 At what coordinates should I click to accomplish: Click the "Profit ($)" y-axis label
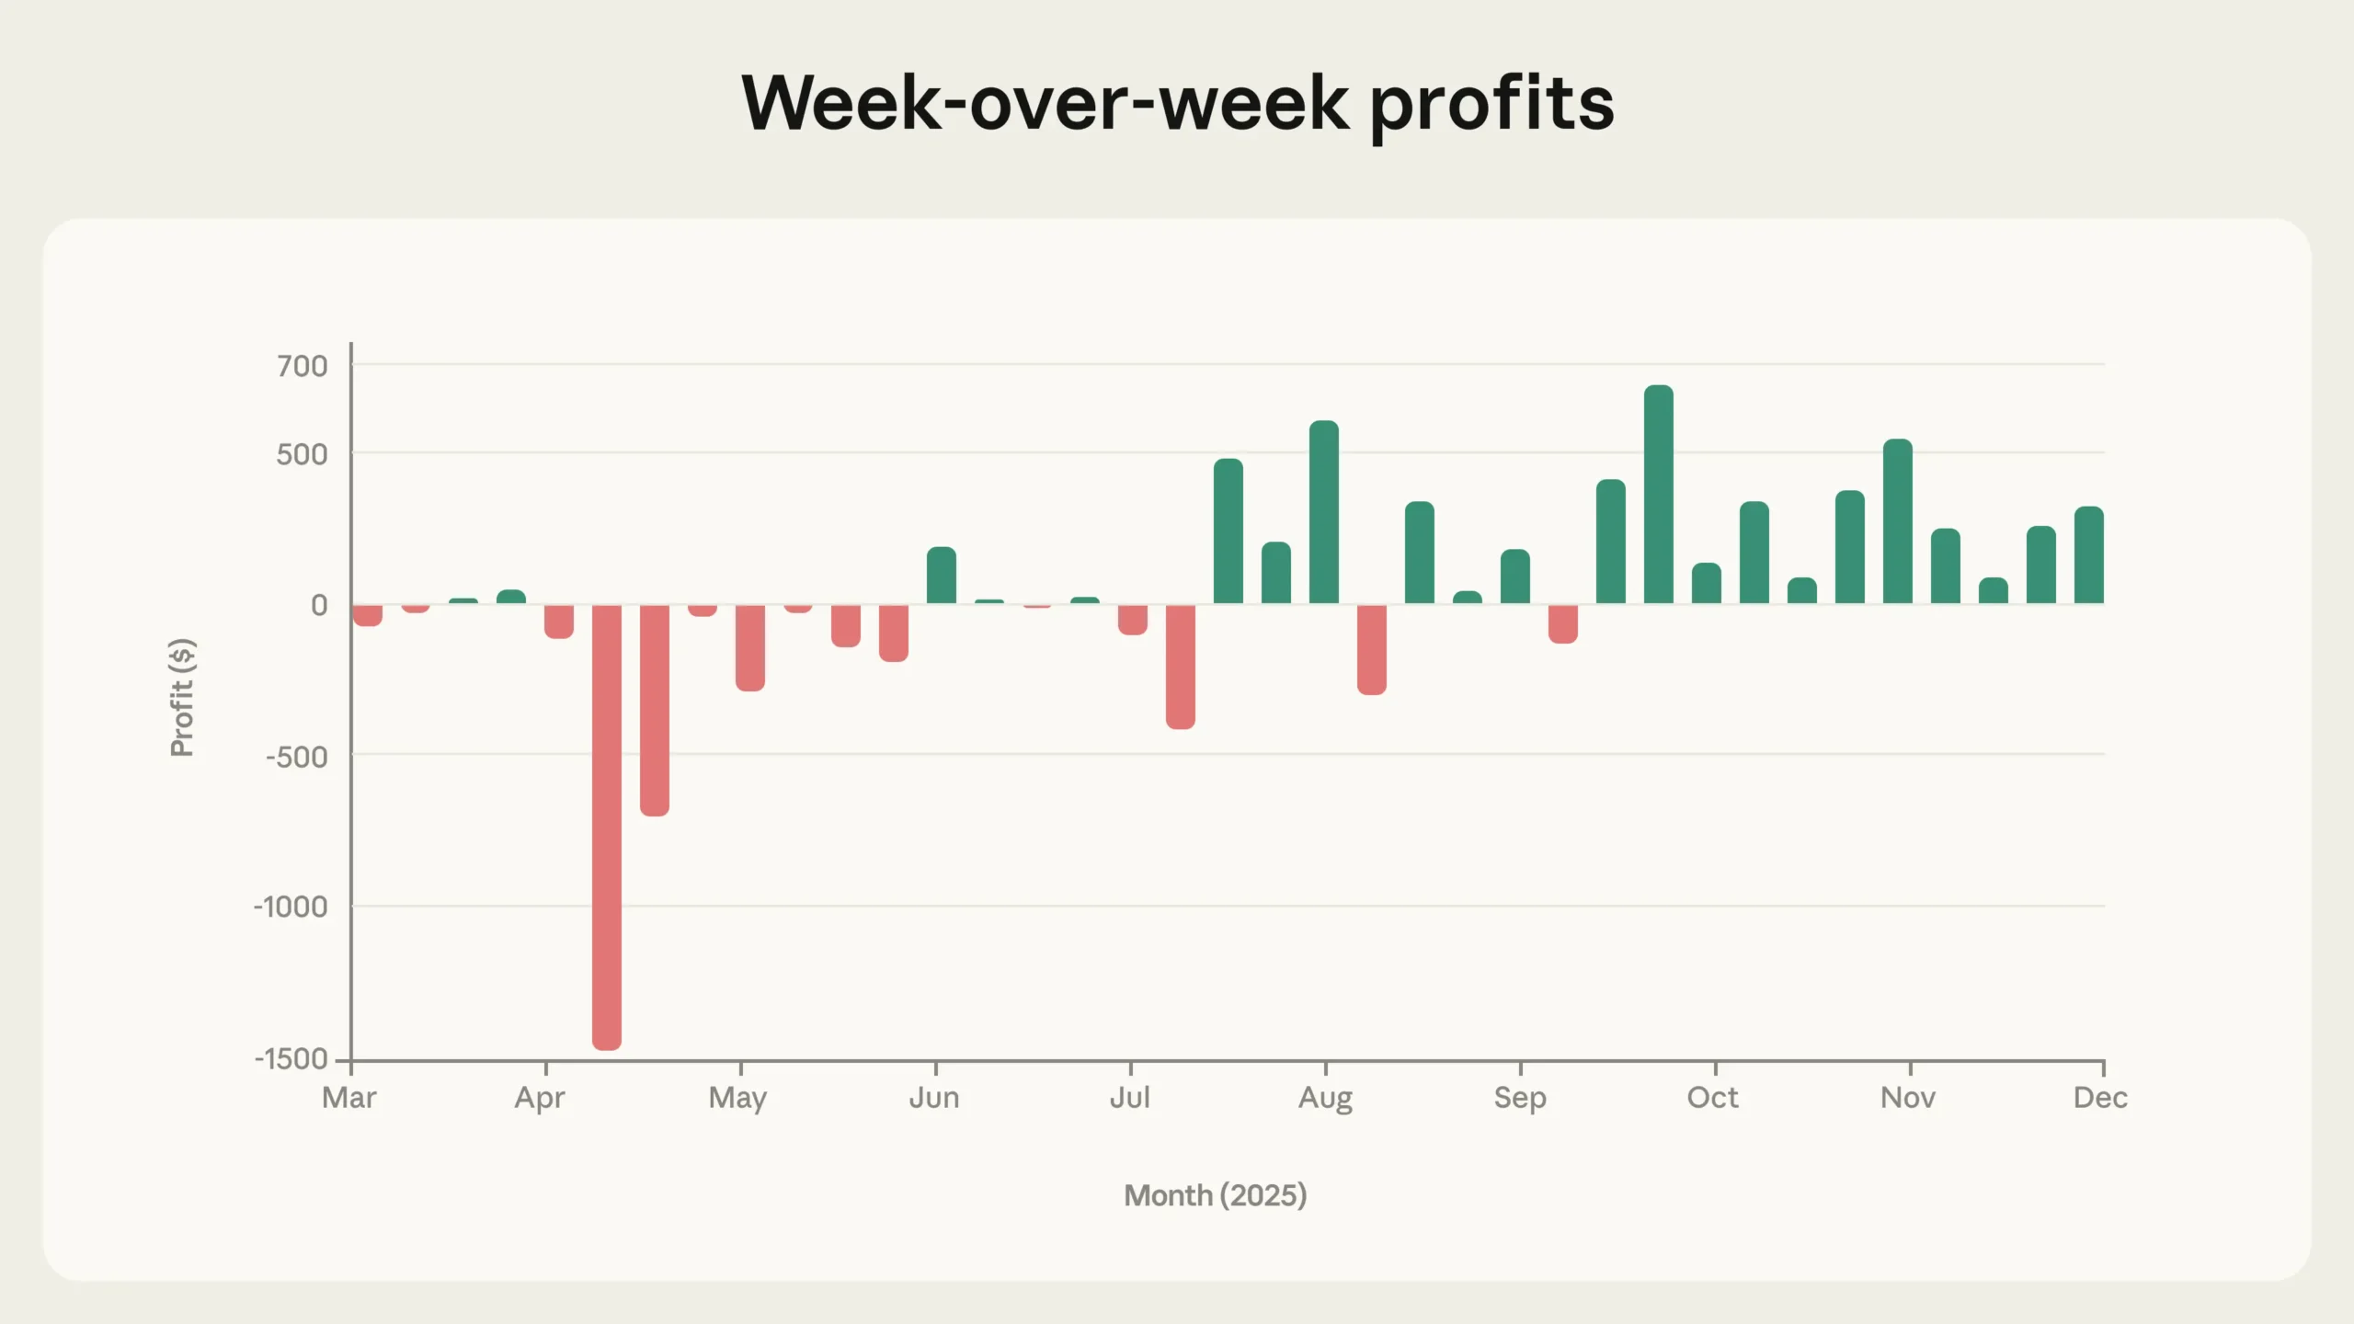[183, 697]
